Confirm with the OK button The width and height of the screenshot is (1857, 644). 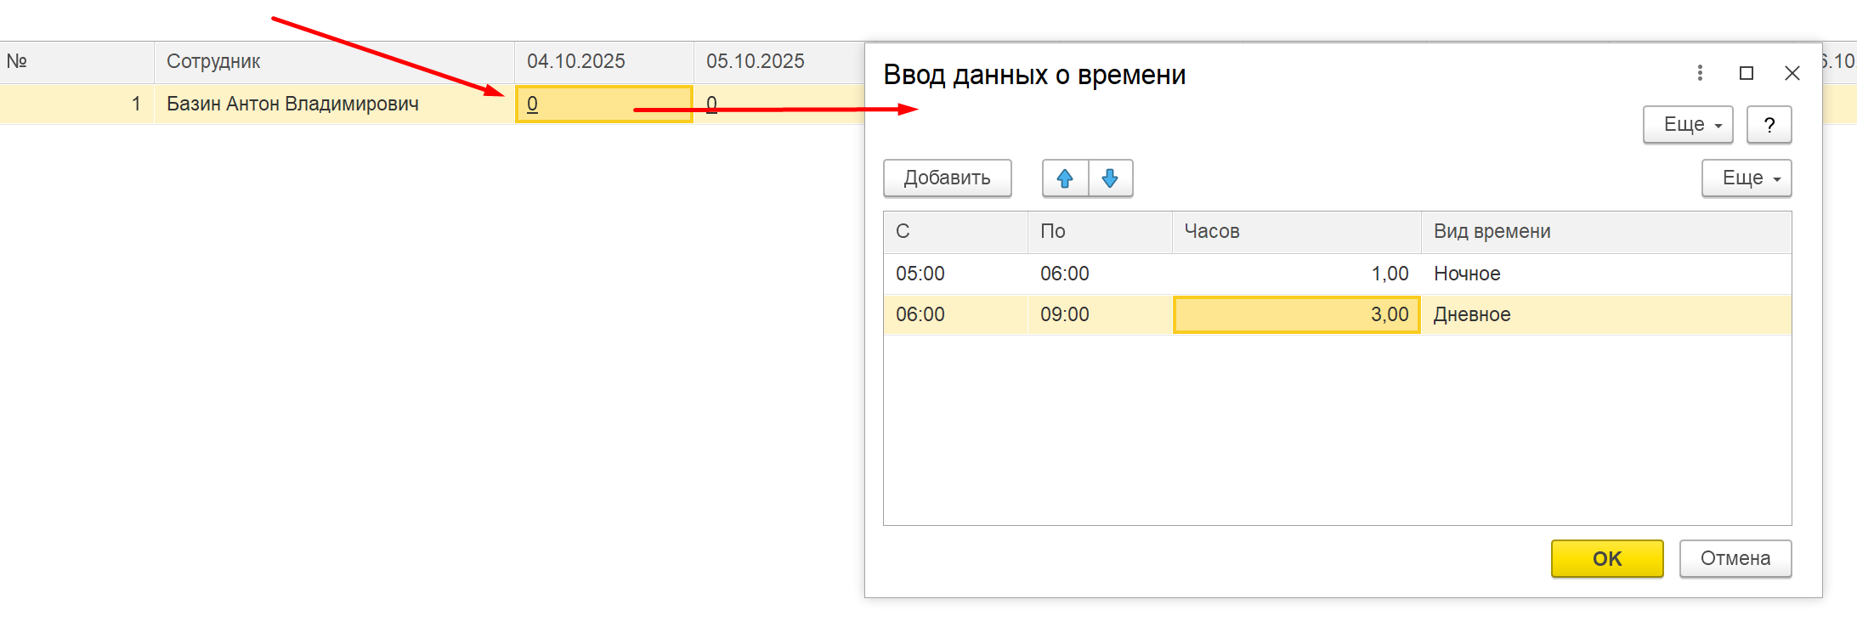point(1606,558)
